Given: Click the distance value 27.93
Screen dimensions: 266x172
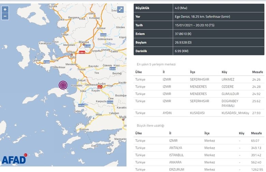Looking at the screenshot, I should 256,113.
